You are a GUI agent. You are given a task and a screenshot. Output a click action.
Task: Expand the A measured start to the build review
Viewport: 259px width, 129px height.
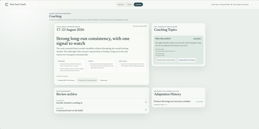102,110
